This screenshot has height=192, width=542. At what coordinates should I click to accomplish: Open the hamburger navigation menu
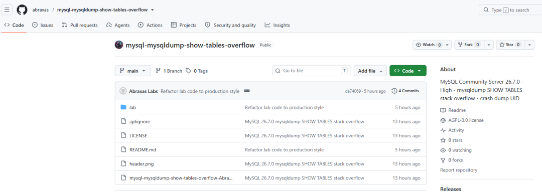pyautogui.click(x=7, y=10)
